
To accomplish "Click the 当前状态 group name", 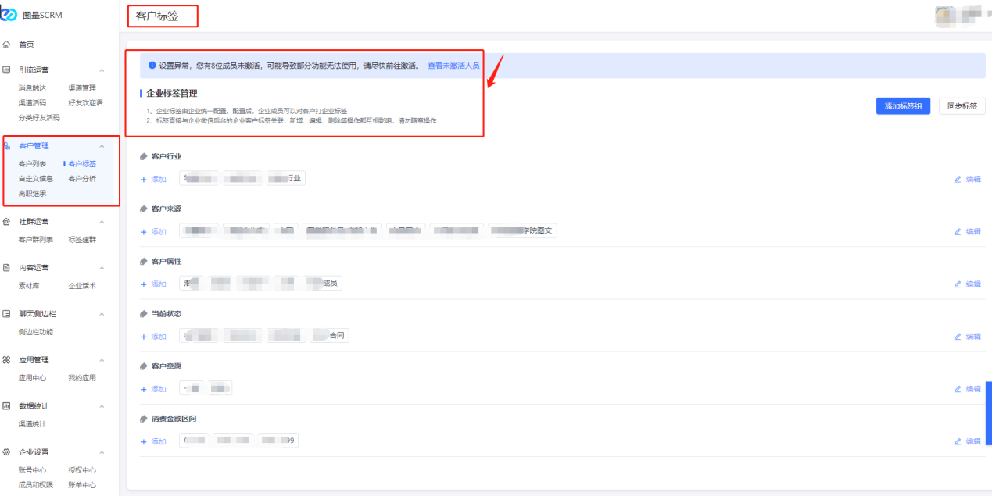I will pos(167,314).
